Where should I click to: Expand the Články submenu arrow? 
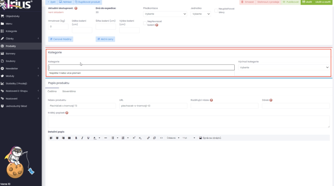38,39
